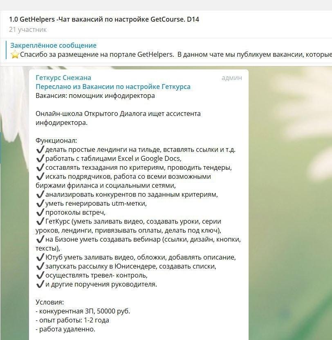Click line 'конкурентная ЗП, 50000 руб.'
This screenshot has height=340, width=332.
click(83, 311)
